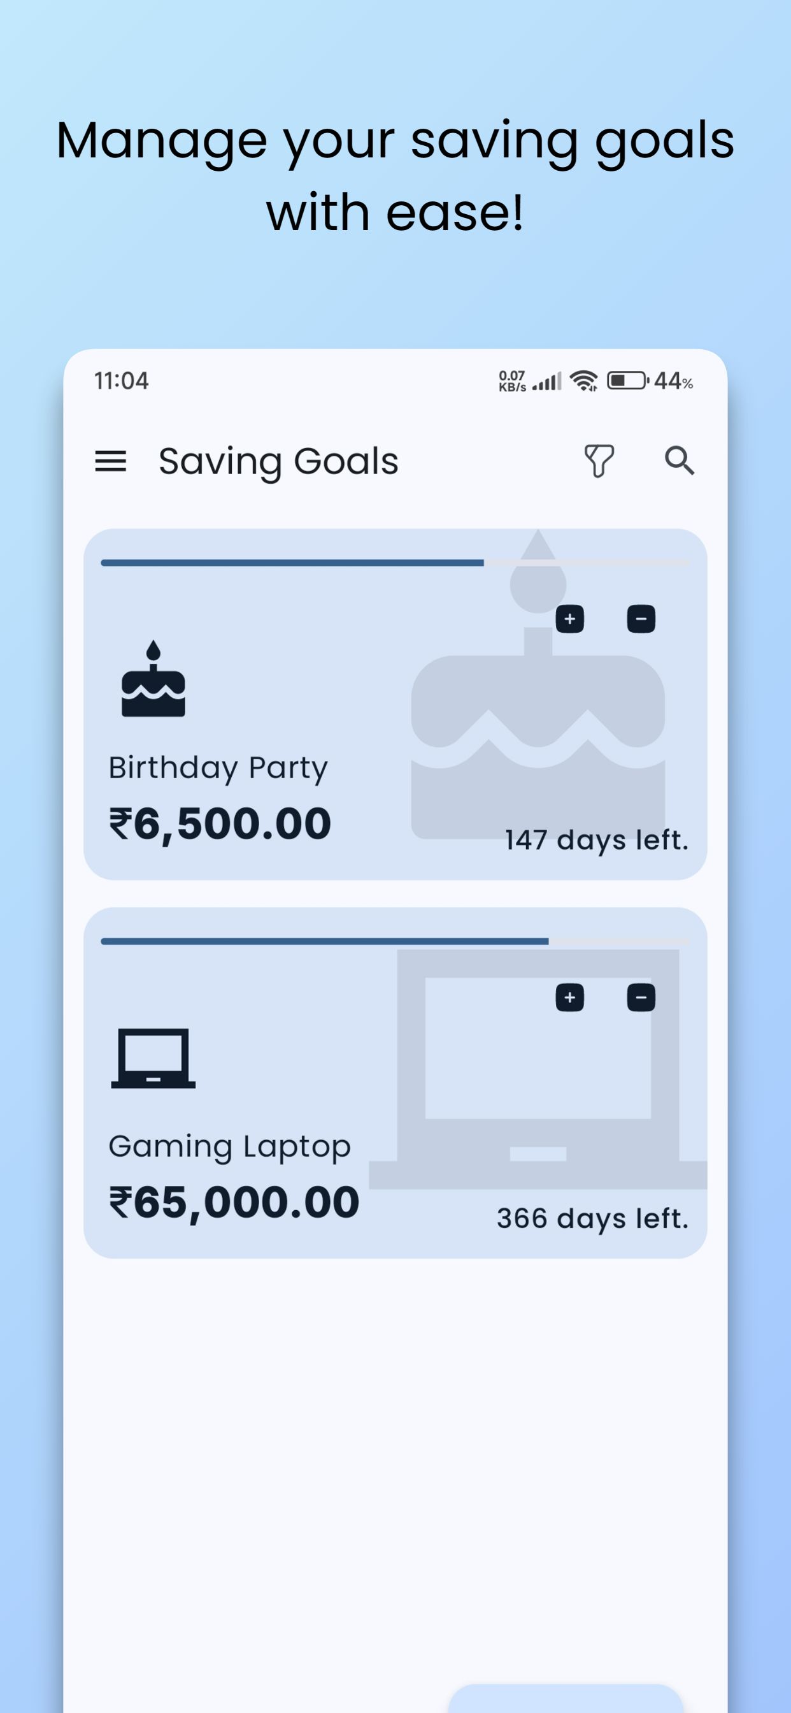Screen dimensions: 791x1713
Task: Add money to Birthday Party goal
Action: click(x=569, y=619)
